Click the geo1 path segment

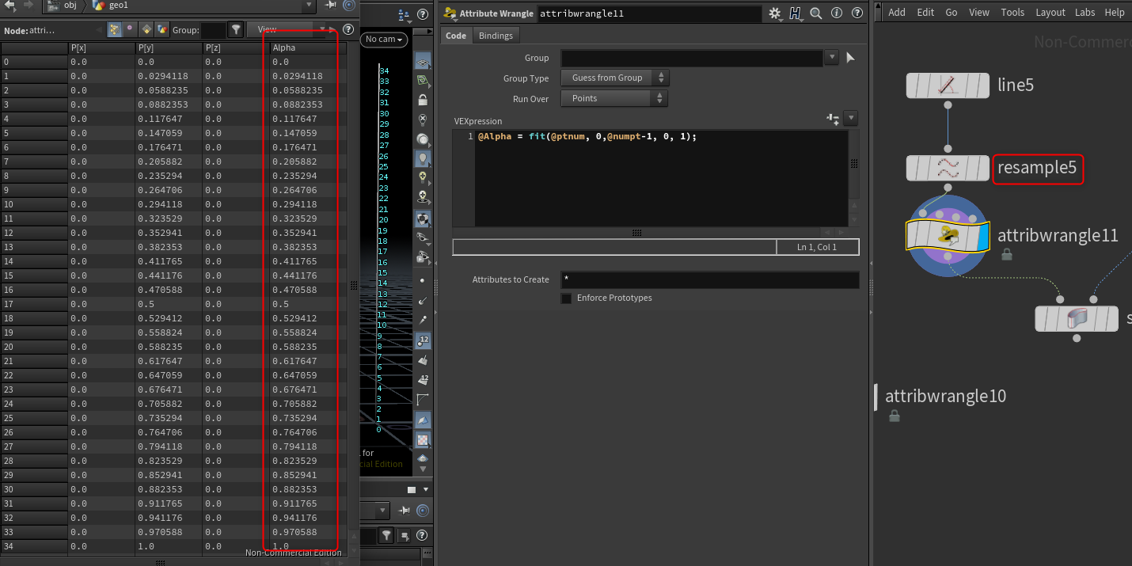(x=110, y=6)
